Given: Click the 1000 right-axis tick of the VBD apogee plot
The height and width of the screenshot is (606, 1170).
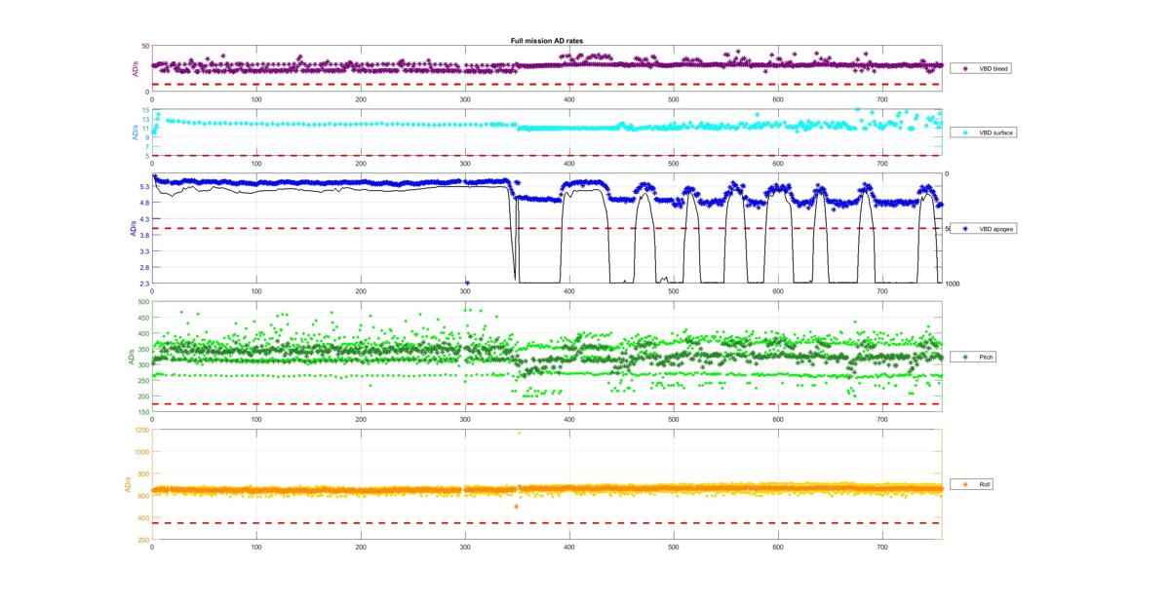Looking at the screenshot, I should pos(952,284).
